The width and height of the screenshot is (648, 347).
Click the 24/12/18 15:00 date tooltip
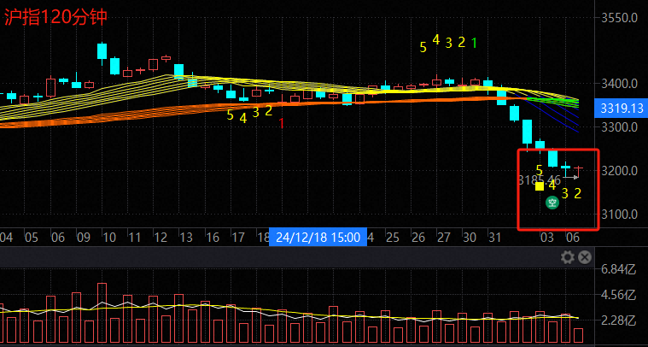pyautogui.click(x=318, y=237)
